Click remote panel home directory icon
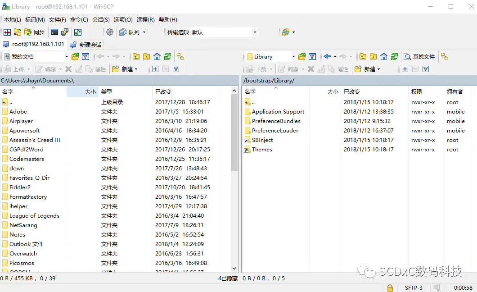This screenshot has height=292, width=477. 384,56
